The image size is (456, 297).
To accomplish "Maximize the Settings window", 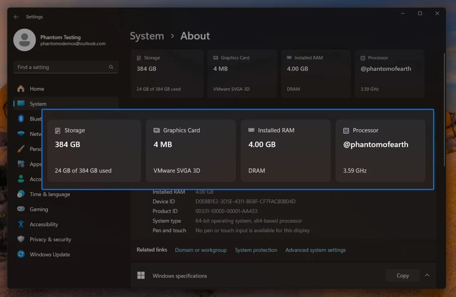I will pos(420,14).
